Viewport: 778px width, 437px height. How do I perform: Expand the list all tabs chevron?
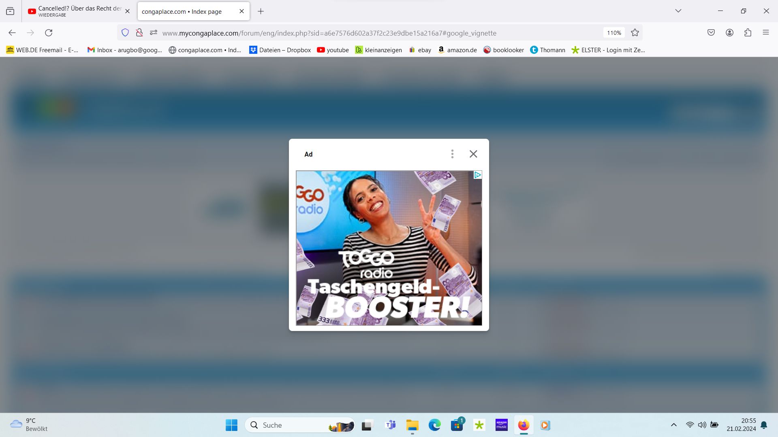point(678,11)
